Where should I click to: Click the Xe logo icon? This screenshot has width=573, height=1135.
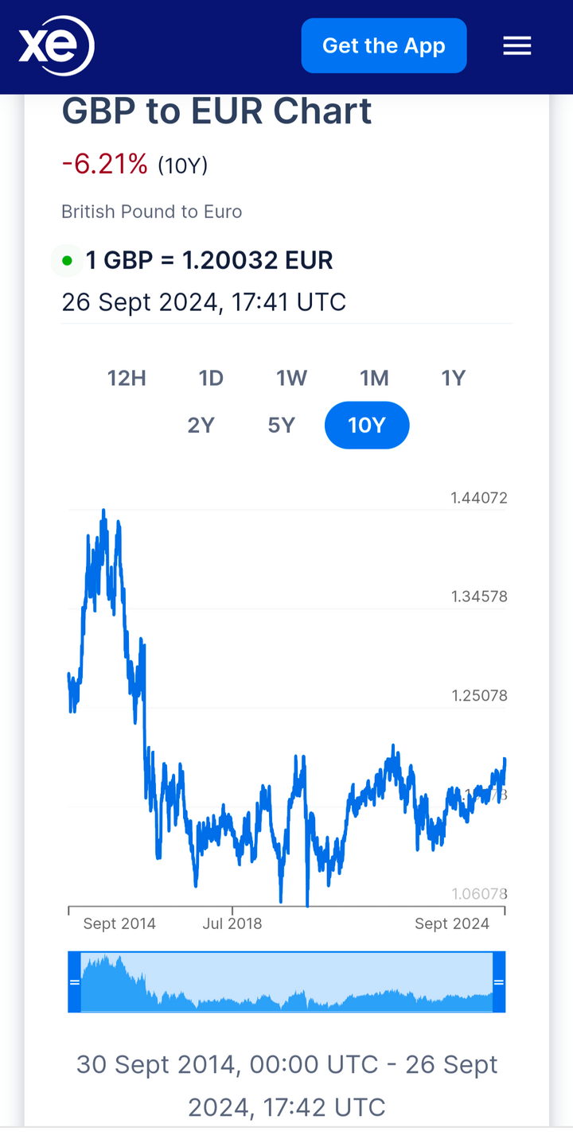click(56, 46)
